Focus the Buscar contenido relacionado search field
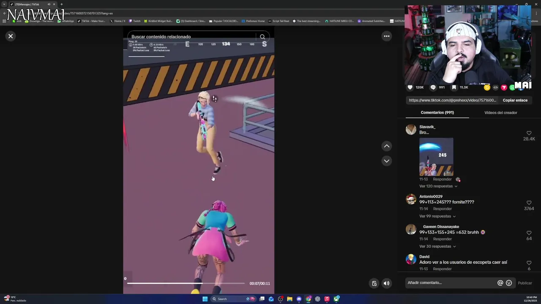This screenshot has height=304, width=541. click(192, 37)
